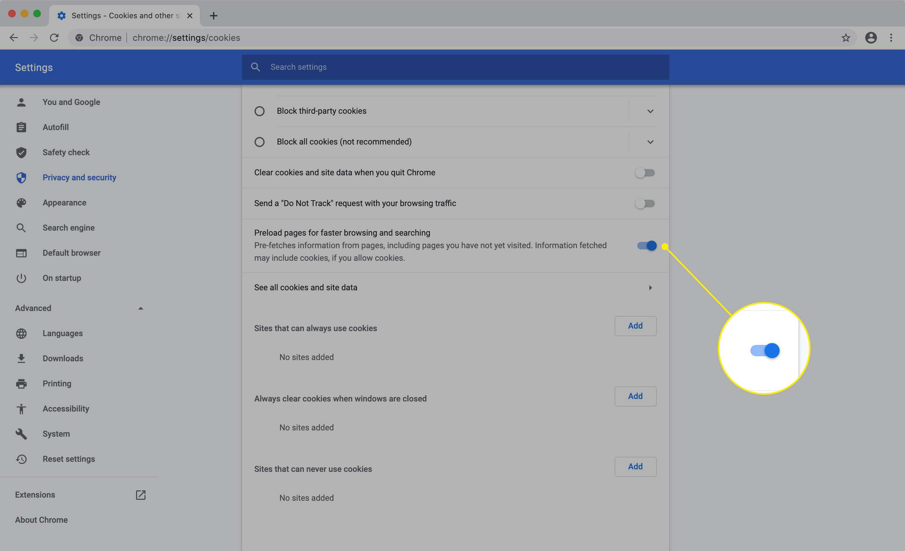Click the You and Google icon
This screenshot has height=551, width=905.
(21, 102)
